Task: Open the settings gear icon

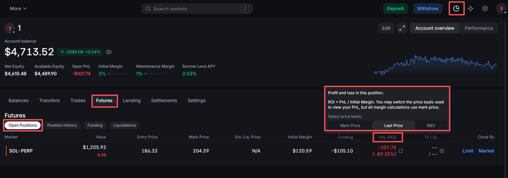Action: tap(485, 9)
